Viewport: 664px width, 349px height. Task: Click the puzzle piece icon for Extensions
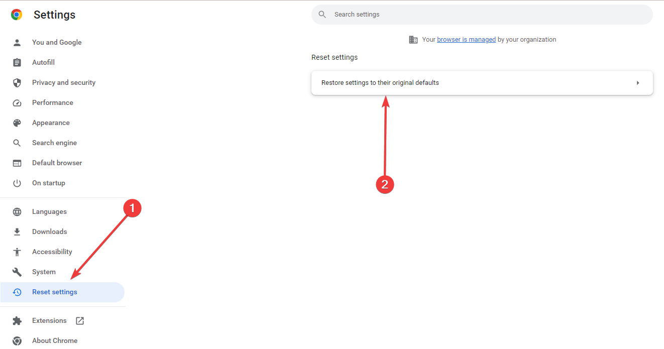(17, 320)
